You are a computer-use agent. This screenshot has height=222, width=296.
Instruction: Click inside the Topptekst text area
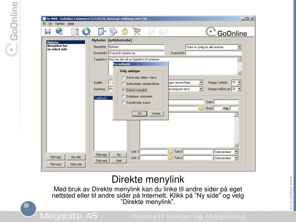pos(173,66)
